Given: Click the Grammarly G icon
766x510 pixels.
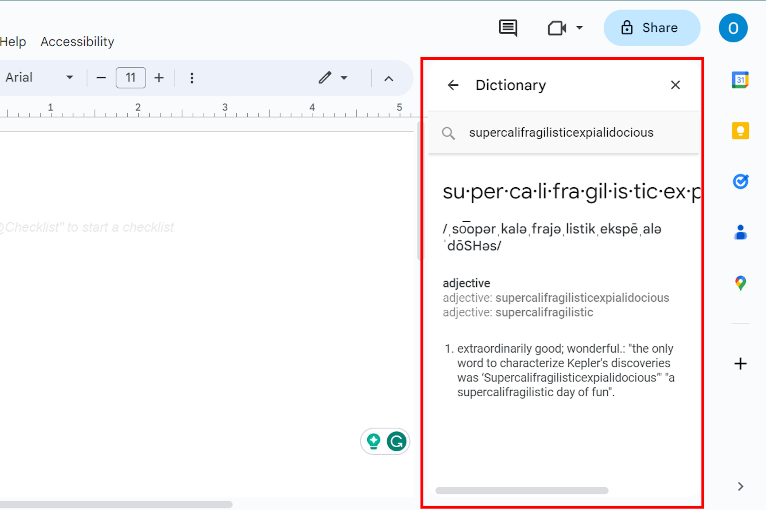Looking at the screenshot, I should click(x=396, y=442).
